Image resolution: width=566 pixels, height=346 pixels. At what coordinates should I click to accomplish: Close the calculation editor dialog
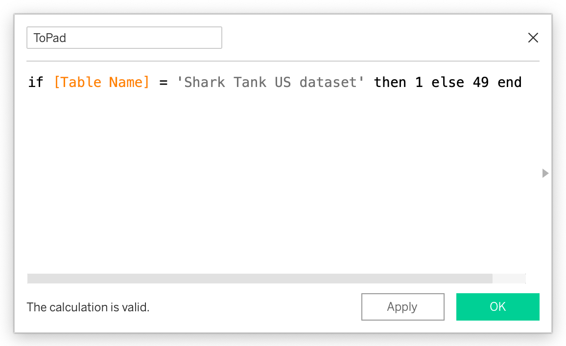click(533, 38)
